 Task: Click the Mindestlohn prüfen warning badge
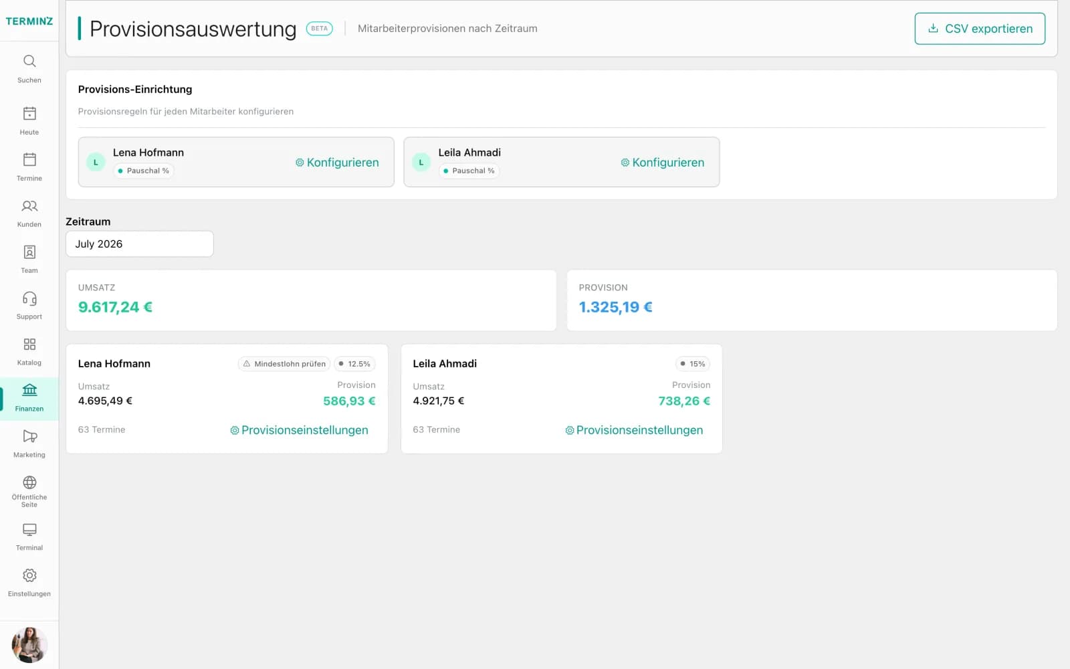pos(284,364)
